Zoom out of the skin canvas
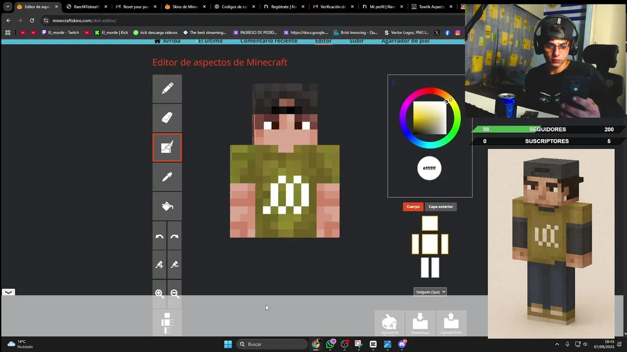 pos(174,293)
